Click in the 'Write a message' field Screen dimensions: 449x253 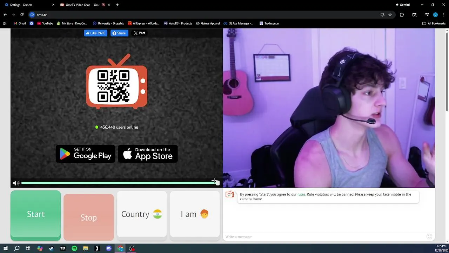click(x=324, y=236)
